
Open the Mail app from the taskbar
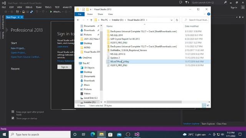click(119, 135)
